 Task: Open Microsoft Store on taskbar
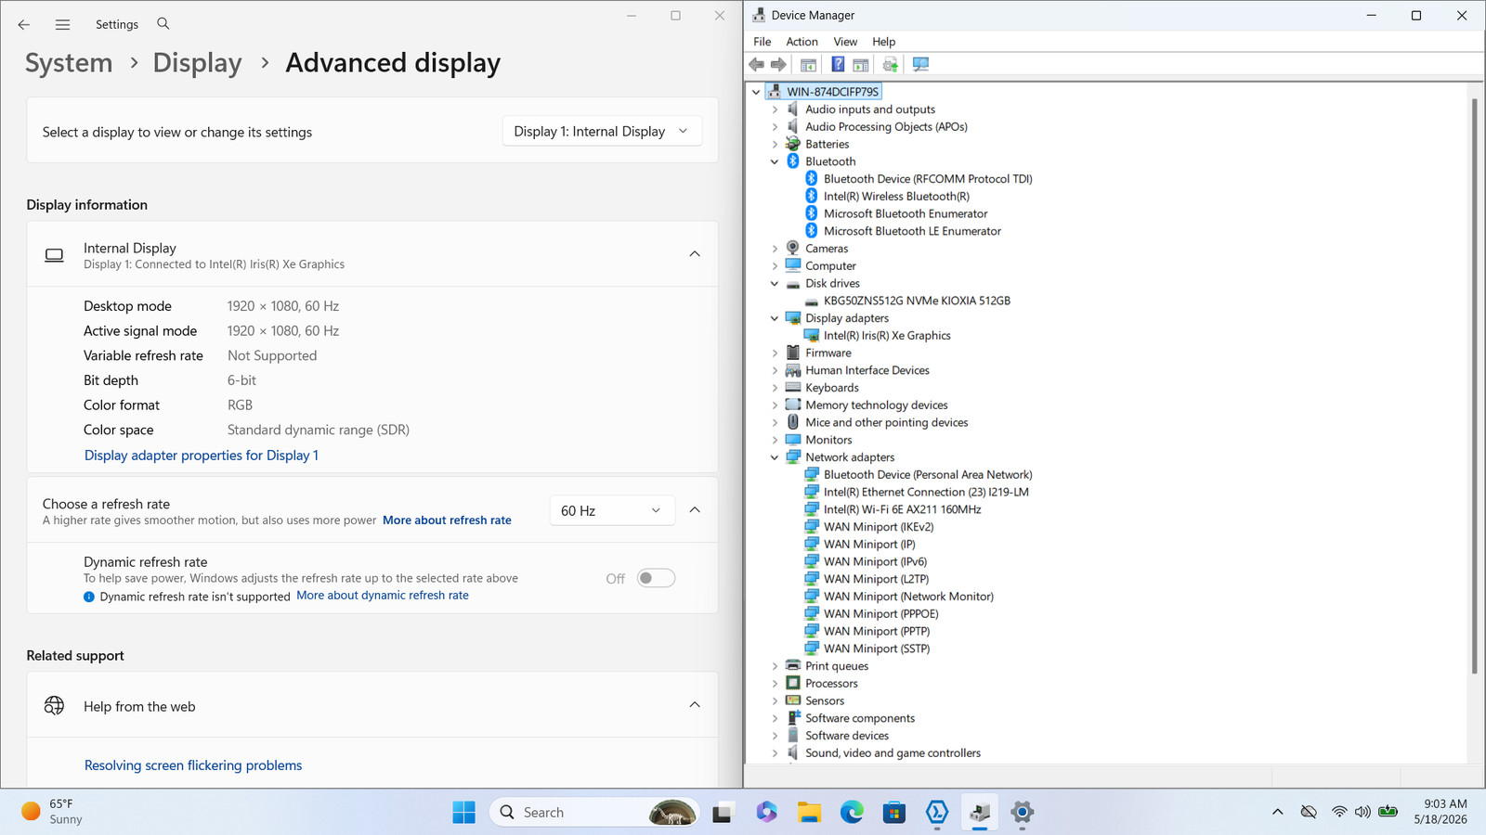[x=894, y=813]
